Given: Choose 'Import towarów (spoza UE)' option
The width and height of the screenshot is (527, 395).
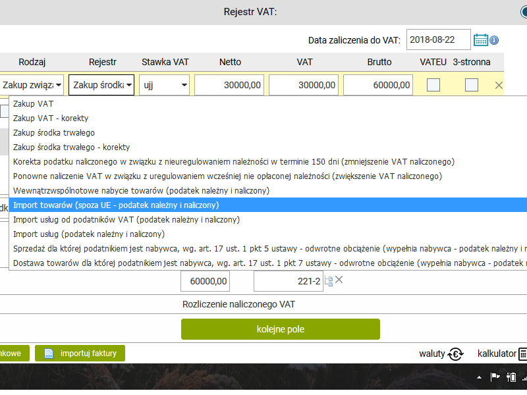Looking at the screenshot, I should [x=116, y=205].
